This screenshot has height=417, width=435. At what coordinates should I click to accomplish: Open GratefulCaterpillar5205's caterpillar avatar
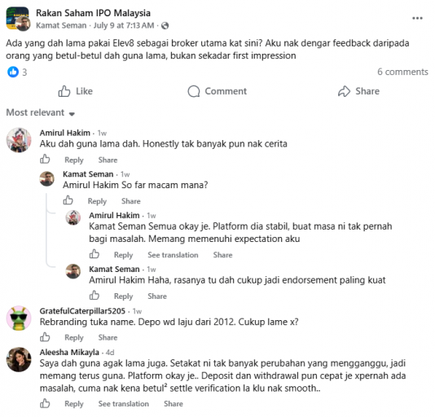(19, 318)
